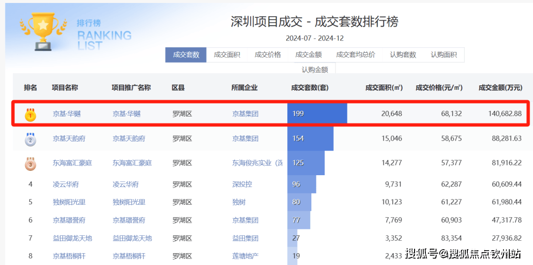Open the 成交套均总价 tab
The image size is (533, 265).
[355, 55]
